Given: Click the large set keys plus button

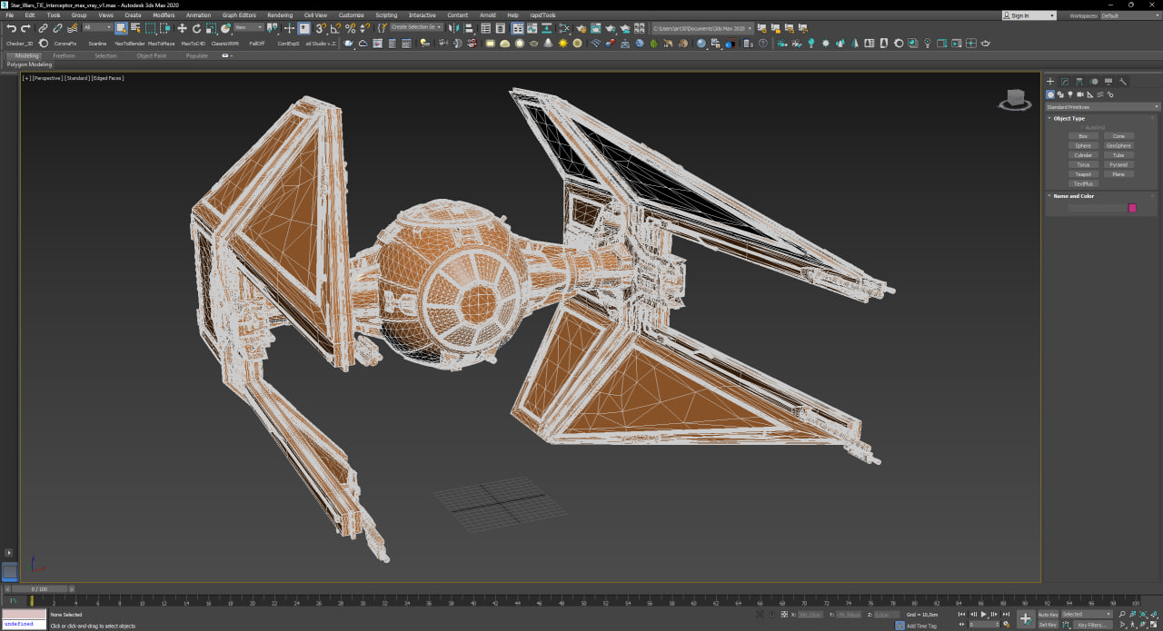Looking at the screenshot, I should (1026, 619).
